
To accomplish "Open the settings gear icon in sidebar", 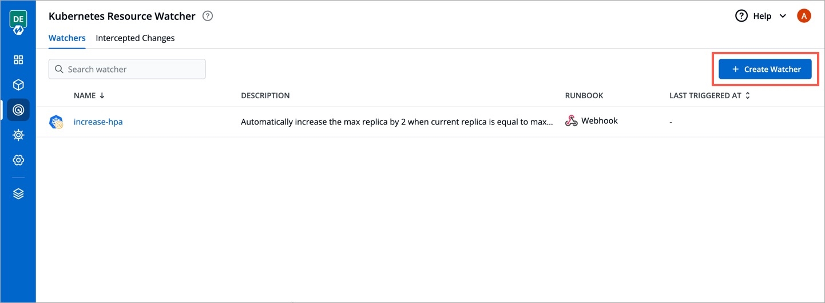I will [18, 160].
